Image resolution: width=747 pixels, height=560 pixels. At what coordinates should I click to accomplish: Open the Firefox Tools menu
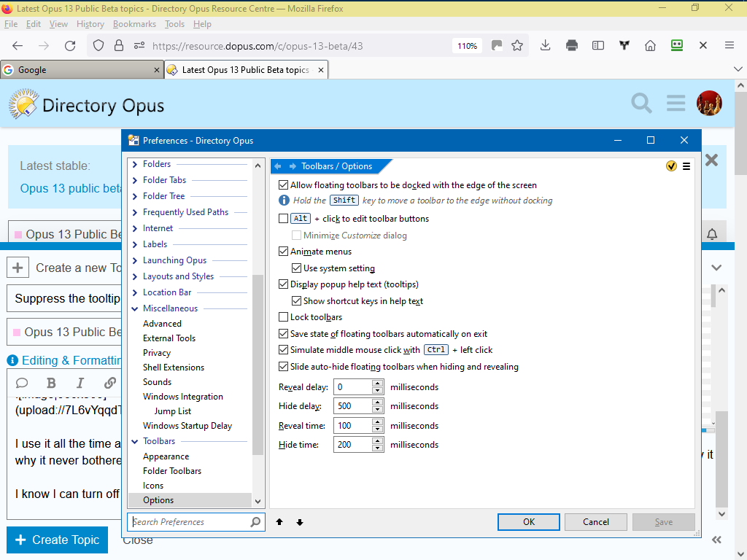tap(174, 24)
